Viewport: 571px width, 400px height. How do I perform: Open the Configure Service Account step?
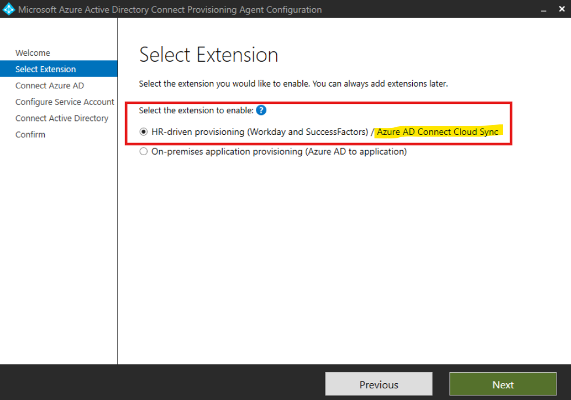[x=65, y=102]
